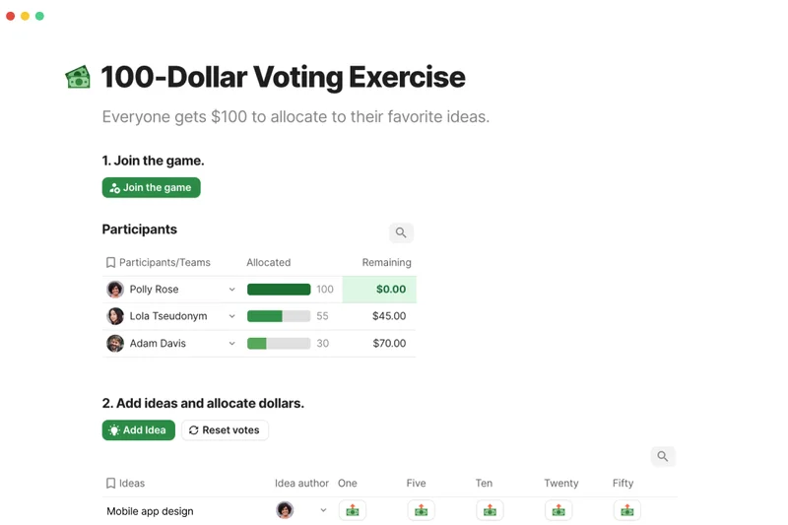
Task: Vote five dollars on Mobile app design
Action: coord(421,510)
